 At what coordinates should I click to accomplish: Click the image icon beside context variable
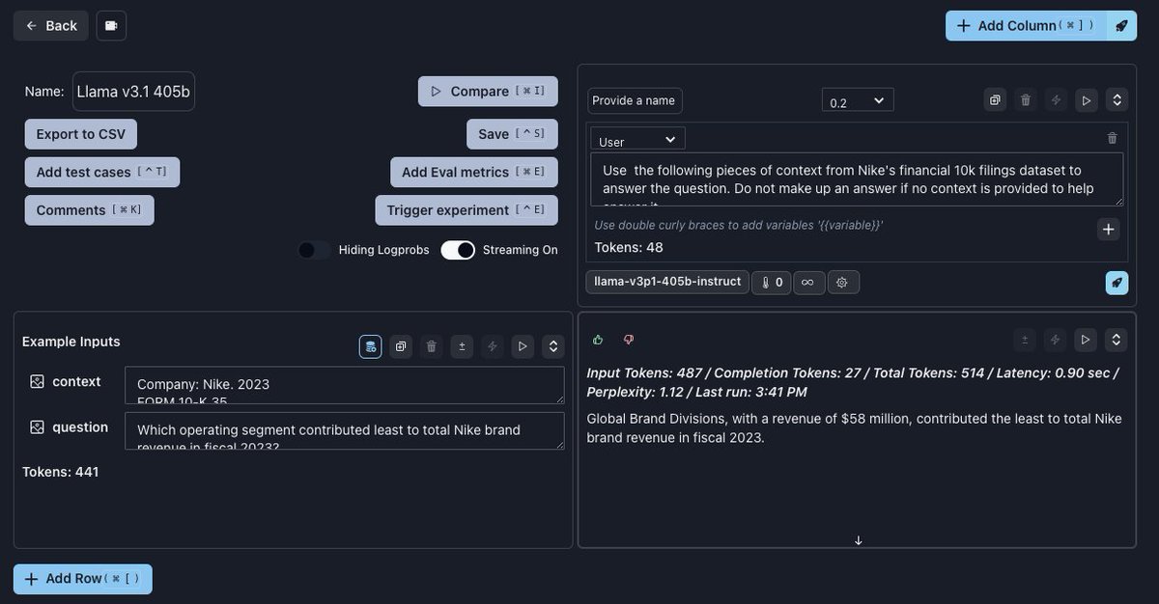37,381
